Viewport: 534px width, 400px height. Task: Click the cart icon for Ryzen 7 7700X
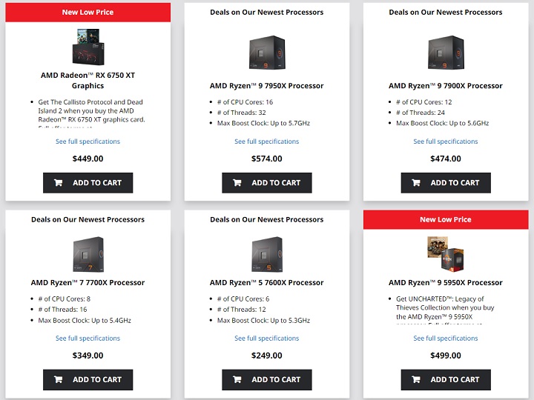coord(59,380)
